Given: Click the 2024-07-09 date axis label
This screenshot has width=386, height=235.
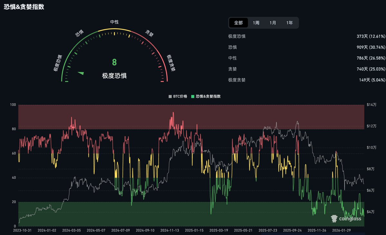Looking at the screenshot, I should [x=120, y=230].
